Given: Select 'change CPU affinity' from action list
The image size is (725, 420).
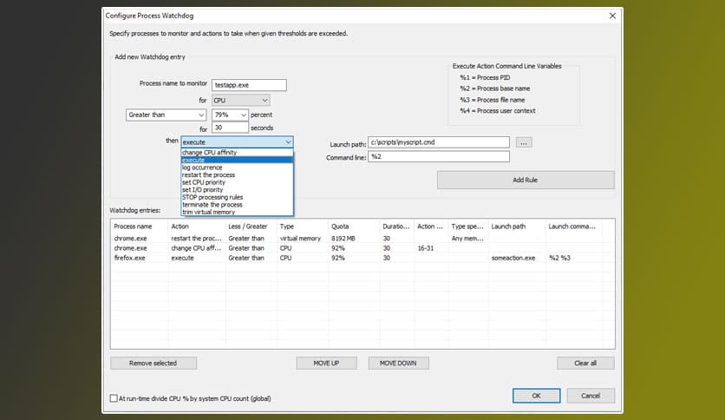Looking at the screenshot, I should pos(237,152).
